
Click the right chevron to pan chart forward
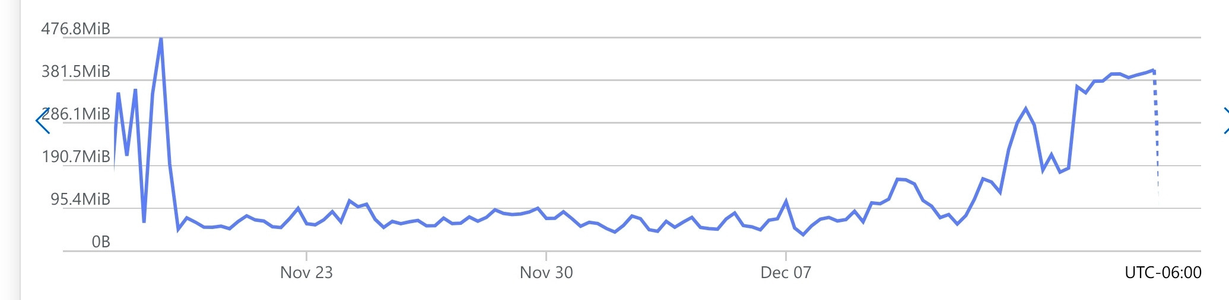[1225, 121]
